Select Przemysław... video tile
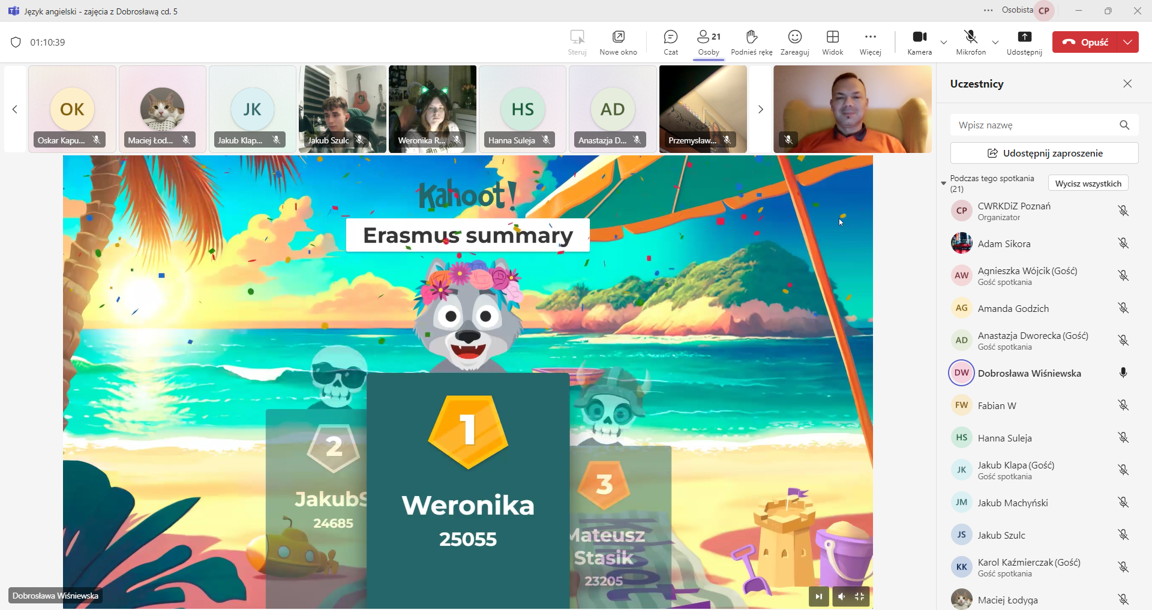Image resolution: width=1152 pixels, height=610 pixels. click(x=703, y=109)
